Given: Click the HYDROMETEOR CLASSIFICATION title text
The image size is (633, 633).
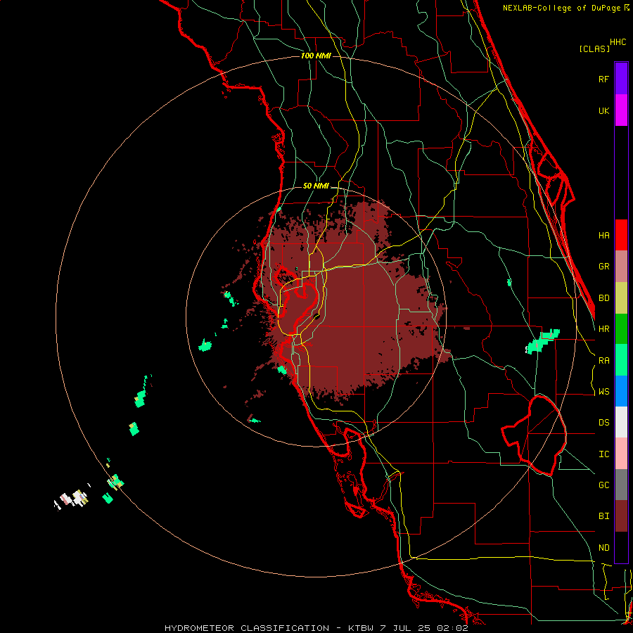Looking at the screenshot, I should point(247,628).
